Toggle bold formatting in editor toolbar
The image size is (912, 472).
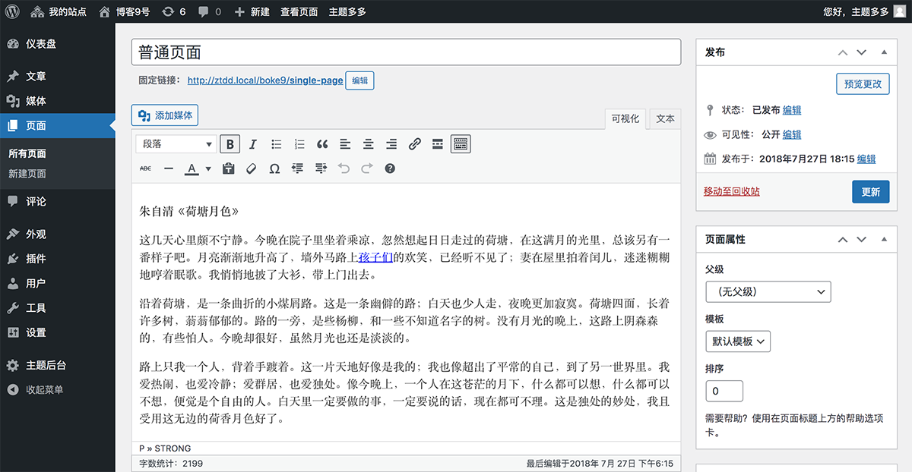pos(230,144)
